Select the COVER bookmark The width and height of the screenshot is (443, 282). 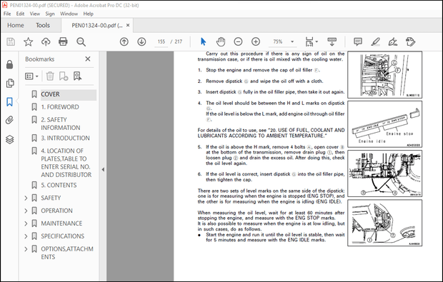click(x=50, y=94)
